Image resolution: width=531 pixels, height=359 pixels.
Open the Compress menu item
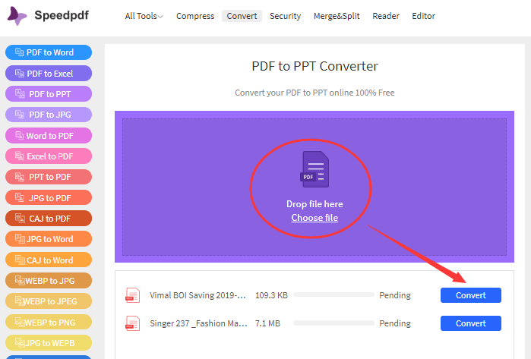click(x=195, y=16)
